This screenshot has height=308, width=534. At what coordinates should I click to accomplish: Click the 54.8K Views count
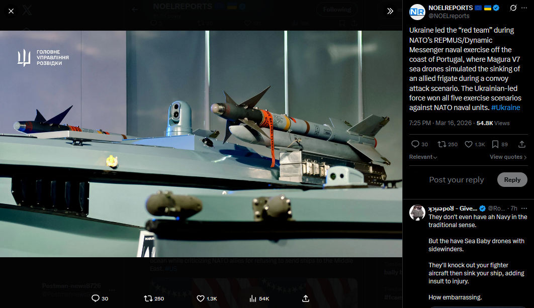tap(493, 123)
